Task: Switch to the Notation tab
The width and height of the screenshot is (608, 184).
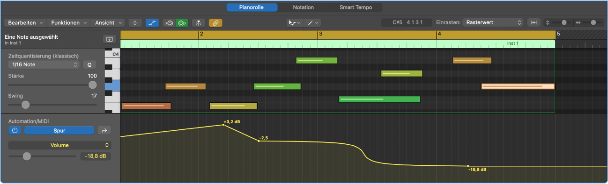Action: click(304, 7)
